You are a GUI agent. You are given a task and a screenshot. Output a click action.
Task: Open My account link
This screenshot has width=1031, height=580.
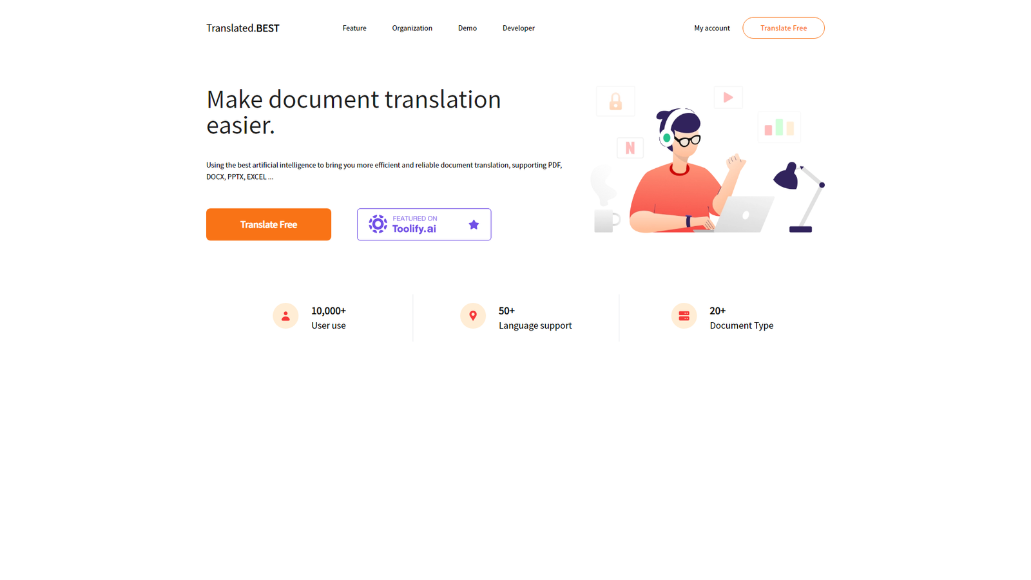pyautogui.click(x=711, y=28)
